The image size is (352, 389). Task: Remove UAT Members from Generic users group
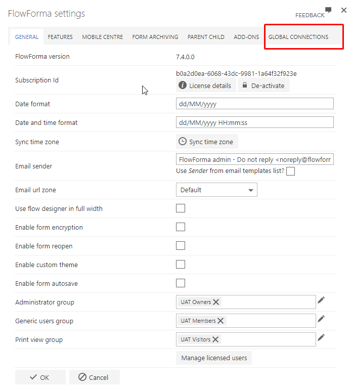(221, 321)
